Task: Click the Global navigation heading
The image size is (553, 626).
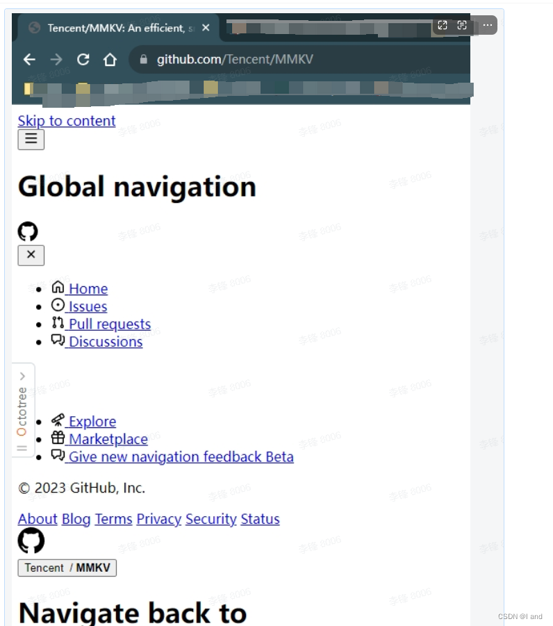Action: click(137, 186)
